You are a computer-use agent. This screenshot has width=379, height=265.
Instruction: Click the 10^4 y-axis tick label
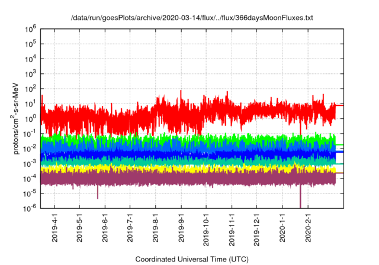(x=30, y=59)
